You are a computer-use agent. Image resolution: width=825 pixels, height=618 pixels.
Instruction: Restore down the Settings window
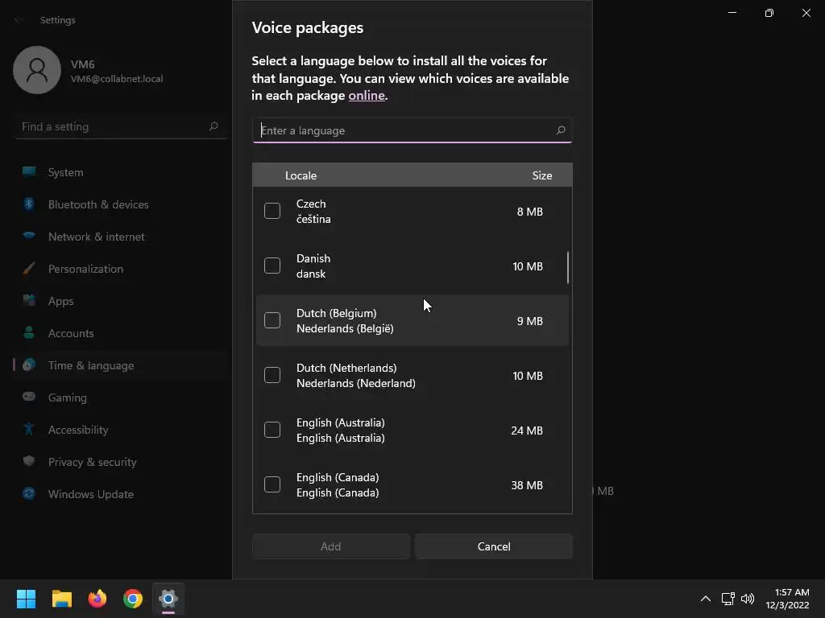click(769, 13)
